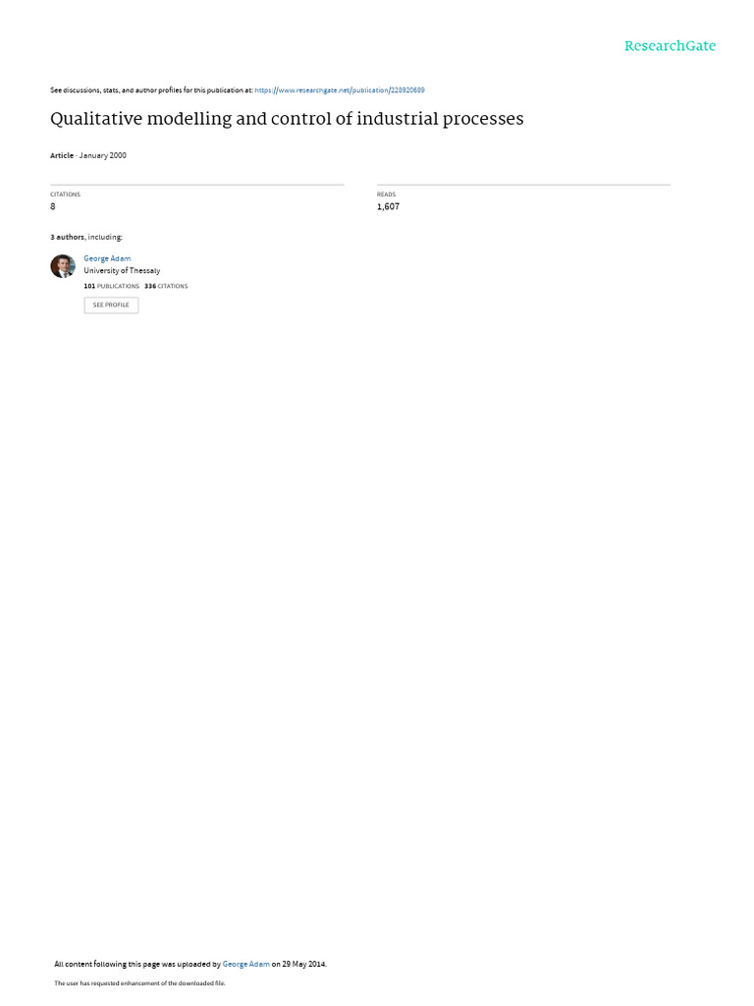Open George Adam's name link beside the photo
The width and height of the screenshot is (754, 1006).
[x=107, y=258]
